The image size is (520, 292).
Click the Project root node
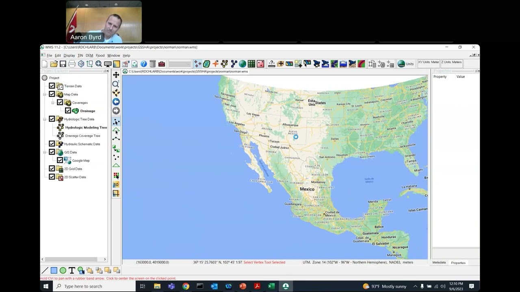tap(54, 78)
